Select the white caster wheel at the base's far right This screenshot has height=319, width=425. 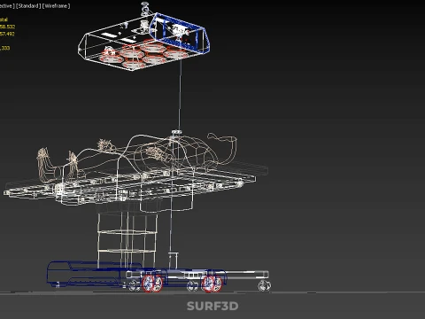tap(264, 286)
